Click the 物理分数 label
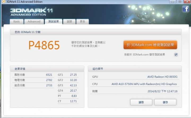This screenshot has width=191, height=118. (x=20, y=80)
